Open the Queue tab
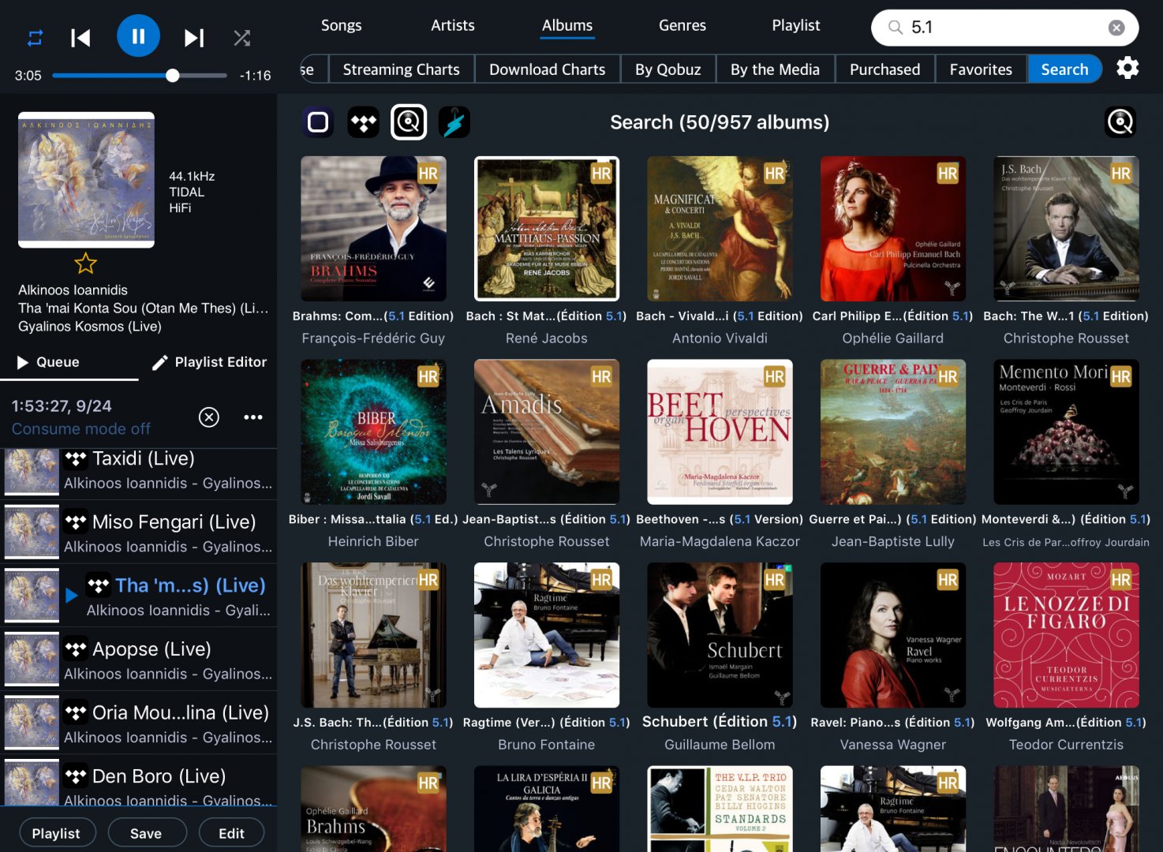This screenshot has width=1163, height=852. pyautogui.click(x=49, y=362)
